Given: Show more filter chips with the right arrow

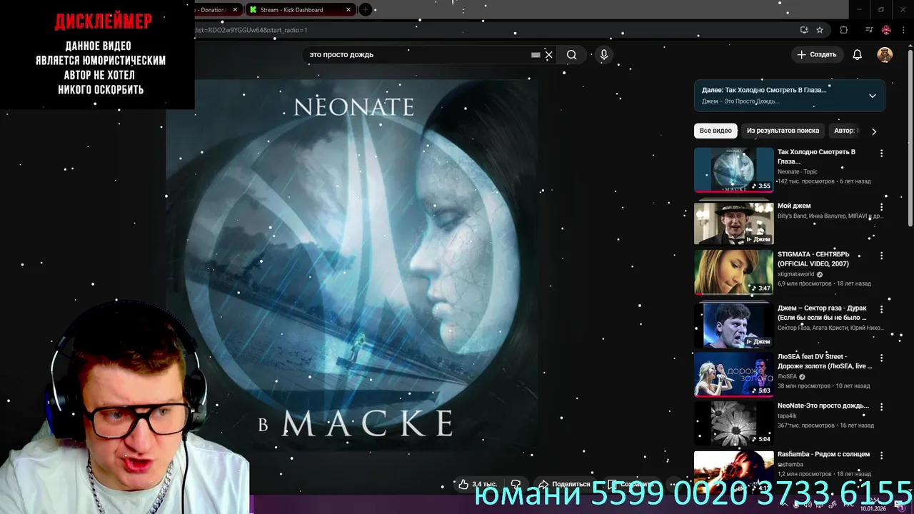Looking at the screenshot, I should [873, 131].
